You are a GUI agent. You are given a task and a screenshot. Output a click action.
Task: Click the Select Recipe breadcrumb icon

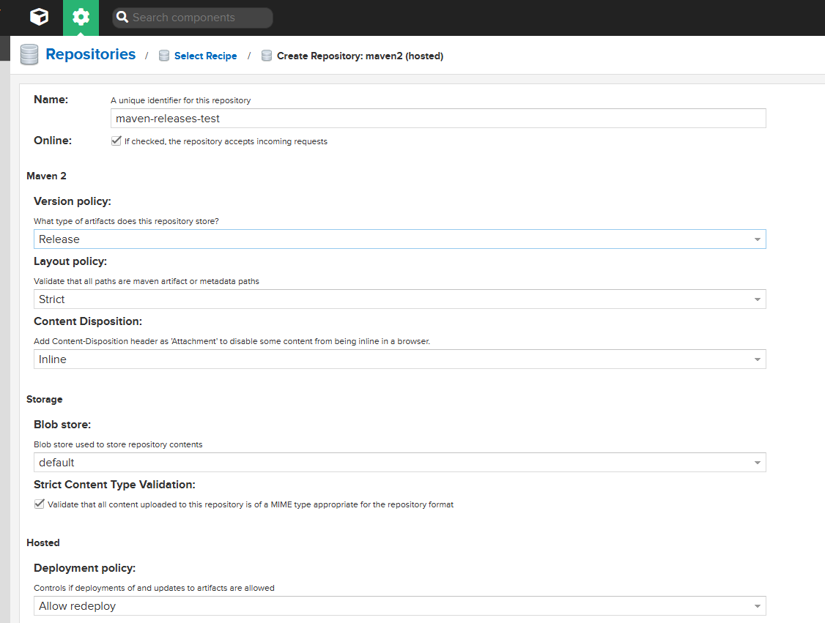(164, 56)
